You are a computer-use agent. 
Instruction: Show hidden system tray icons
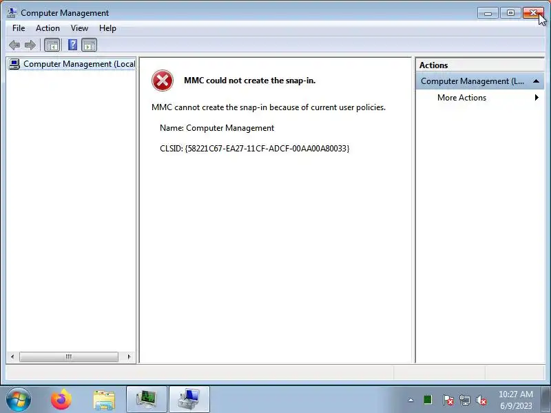(x=410, y=400)
